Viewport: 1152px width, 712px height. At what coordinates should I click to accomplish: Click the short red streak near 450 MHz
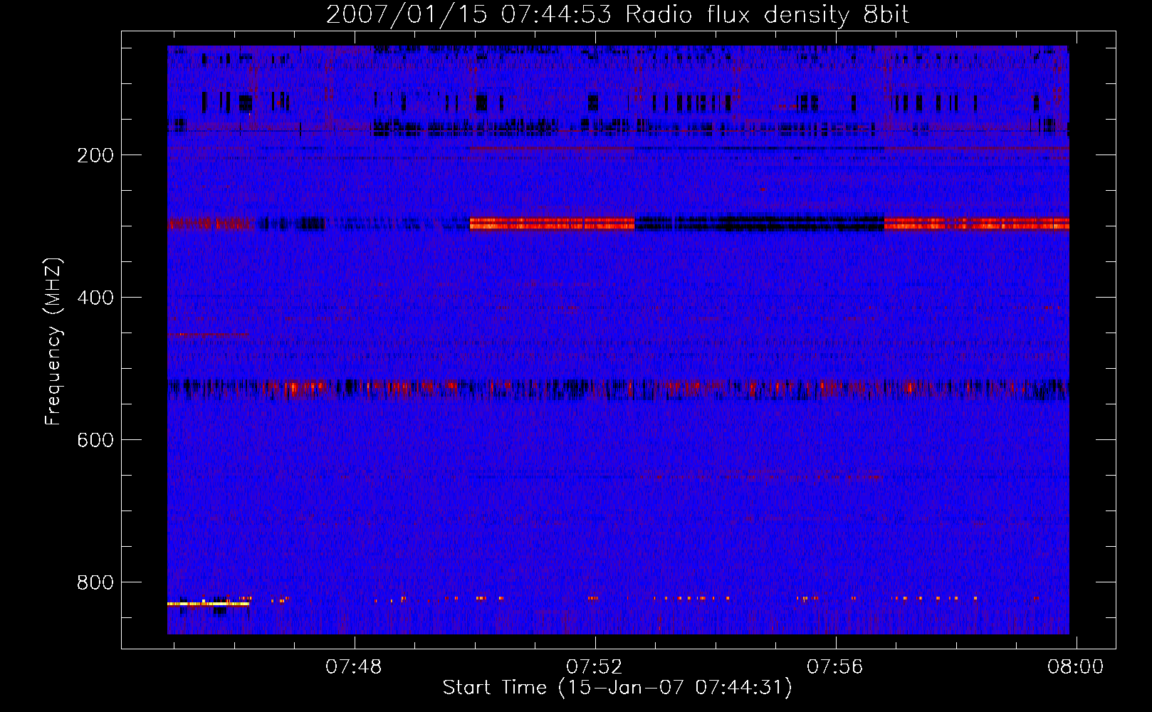point(207,334)
